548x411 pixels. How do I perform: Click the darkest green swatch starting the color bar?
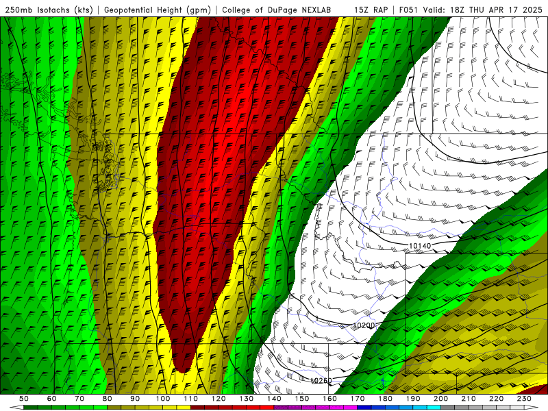pos(30,407)
